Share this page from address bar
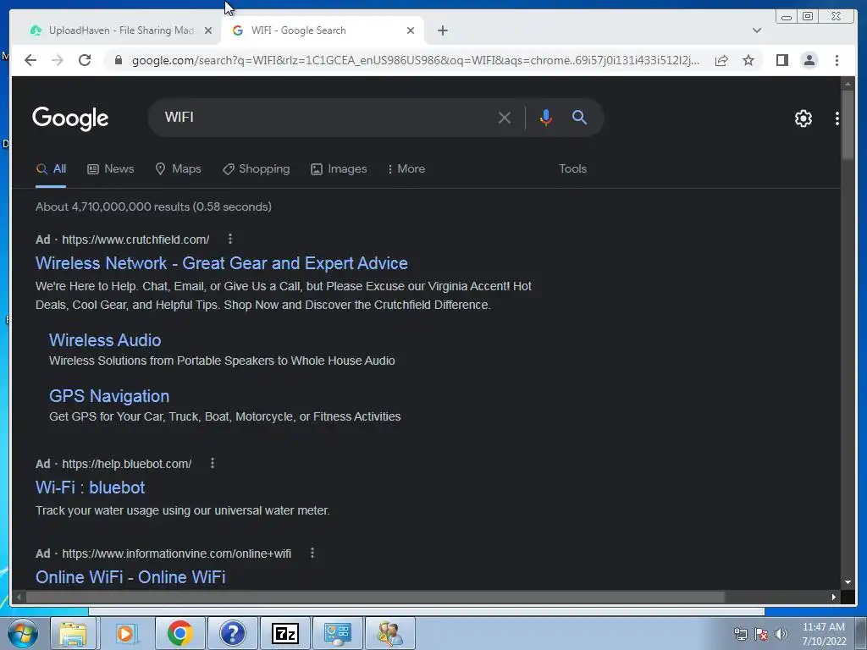The image size is (867, 650). pos(721,60)
